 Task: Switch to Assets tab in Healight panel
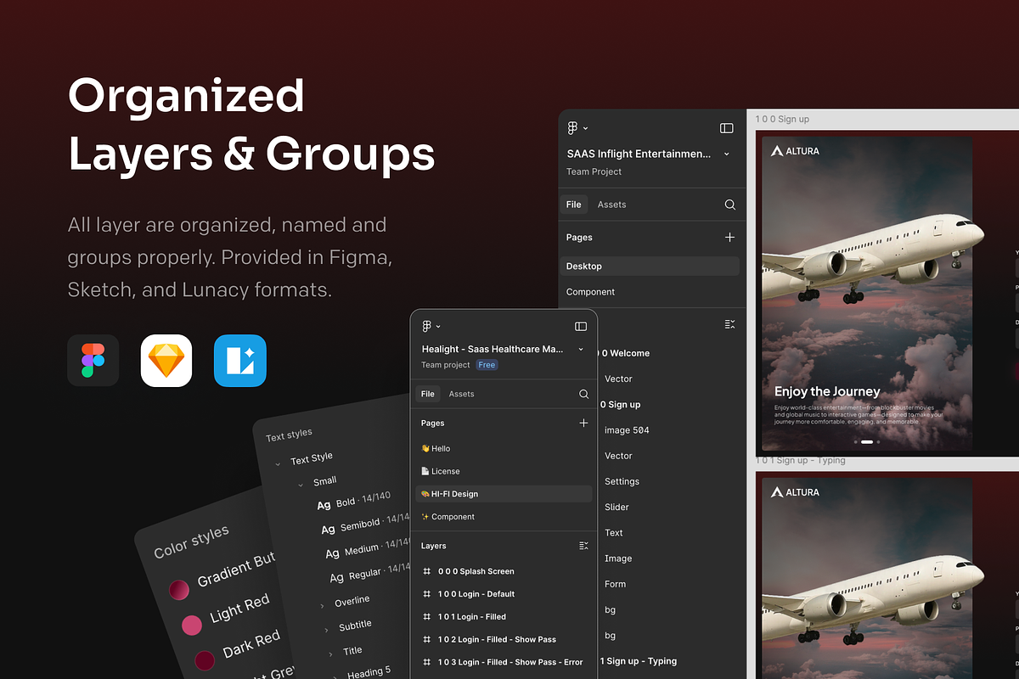(x=461, y=394)
